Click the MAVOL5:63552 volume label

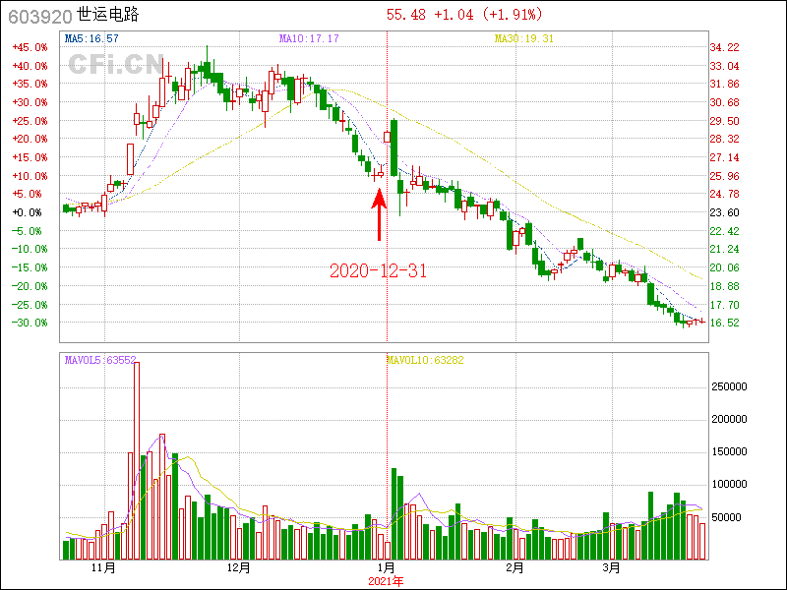tap(99, 360)
